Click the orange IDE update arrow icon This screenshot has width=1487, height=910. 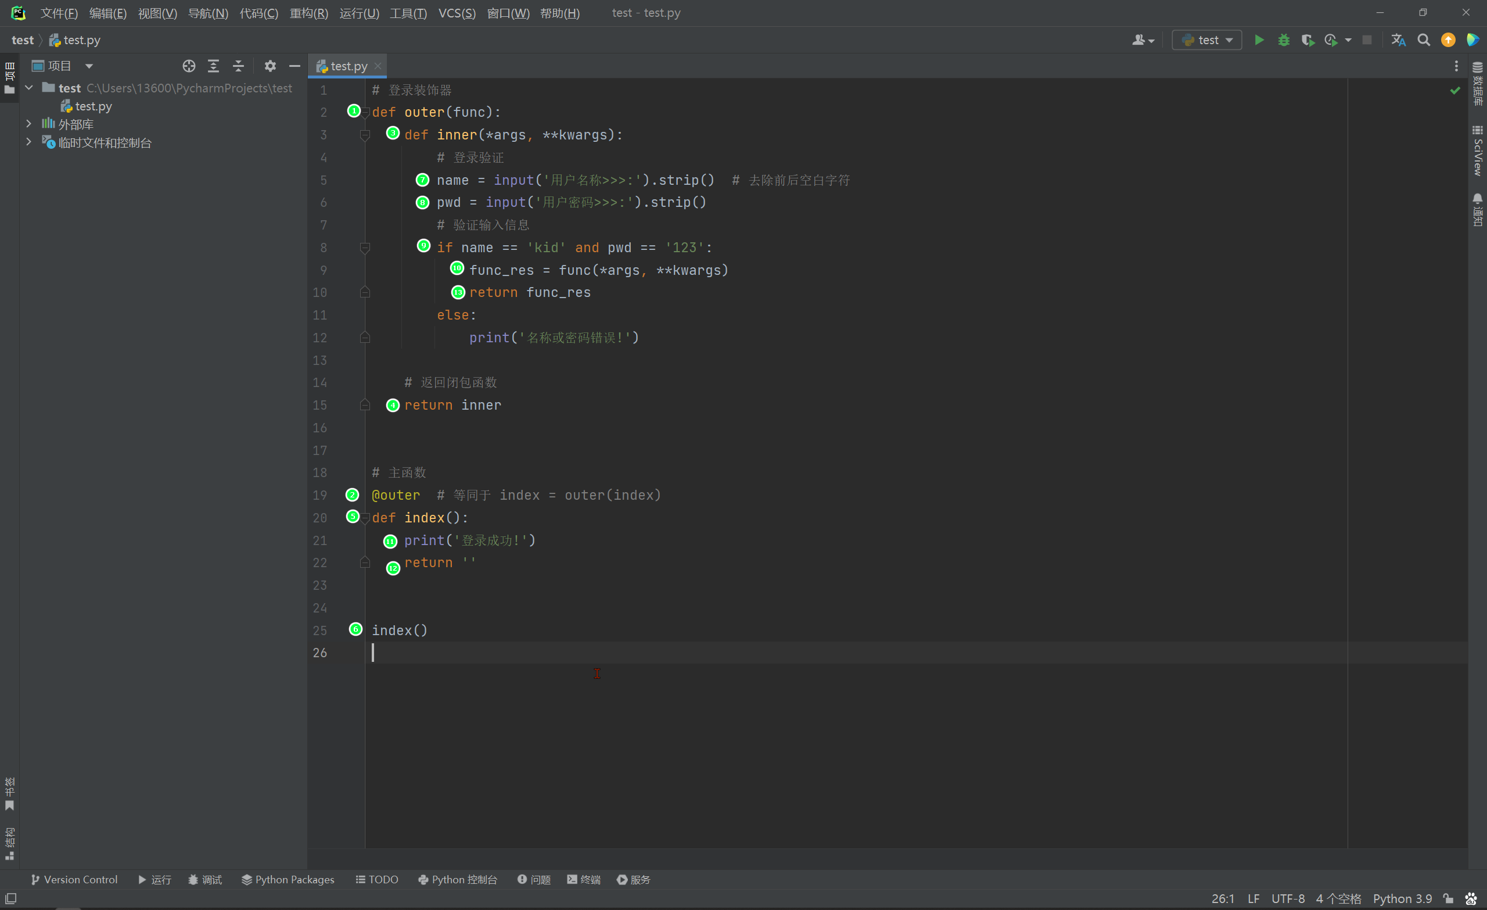click(x=1448, y=40)
